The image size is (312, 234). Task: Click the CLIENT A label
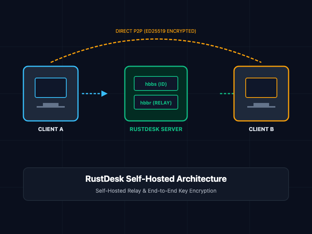51,129
